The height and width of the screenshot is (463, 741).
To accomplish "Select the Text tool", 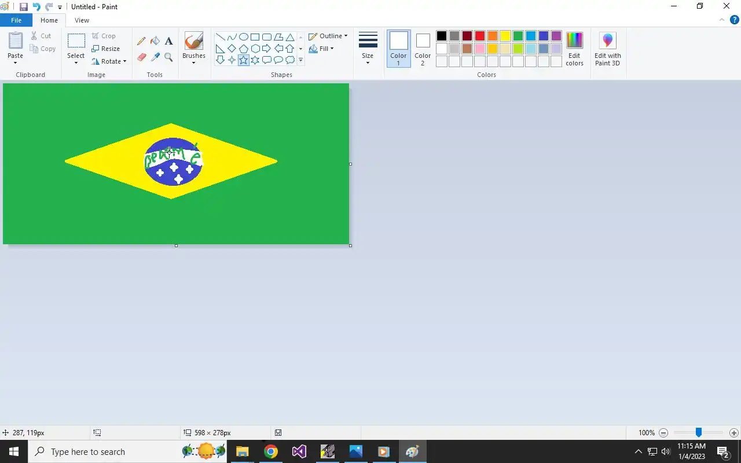I will 168,41.
